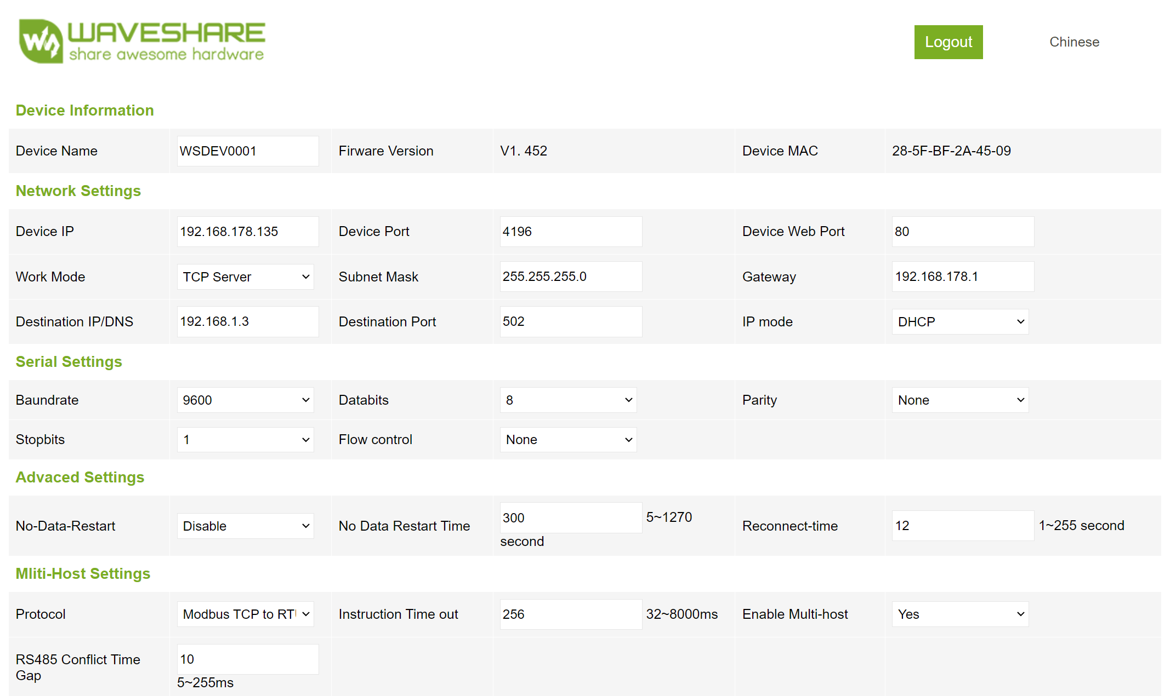The image size is (1170, 696).
Task: Open the No-Data-Restart dropdown
Action: point(245,526)
